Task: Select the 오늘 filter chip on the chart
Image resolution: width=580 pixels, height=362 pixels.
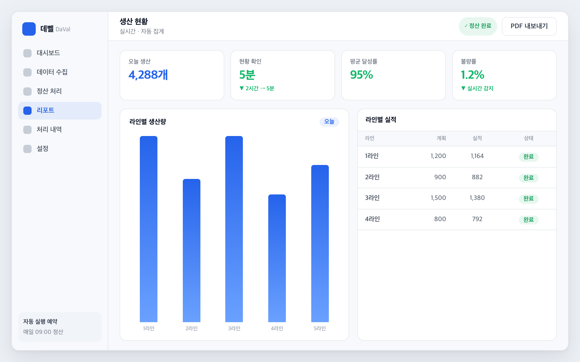Action: pos(329,122)
